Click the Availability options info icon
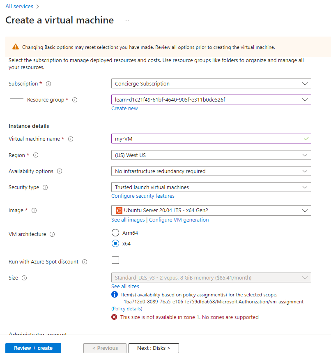This screenshot has width=331, height=356. pos(60,171)
